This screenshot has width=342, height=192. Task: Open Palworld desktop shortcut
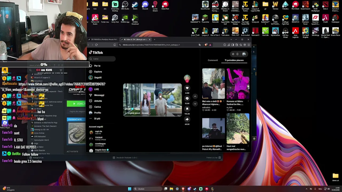[x=215, y=19]
